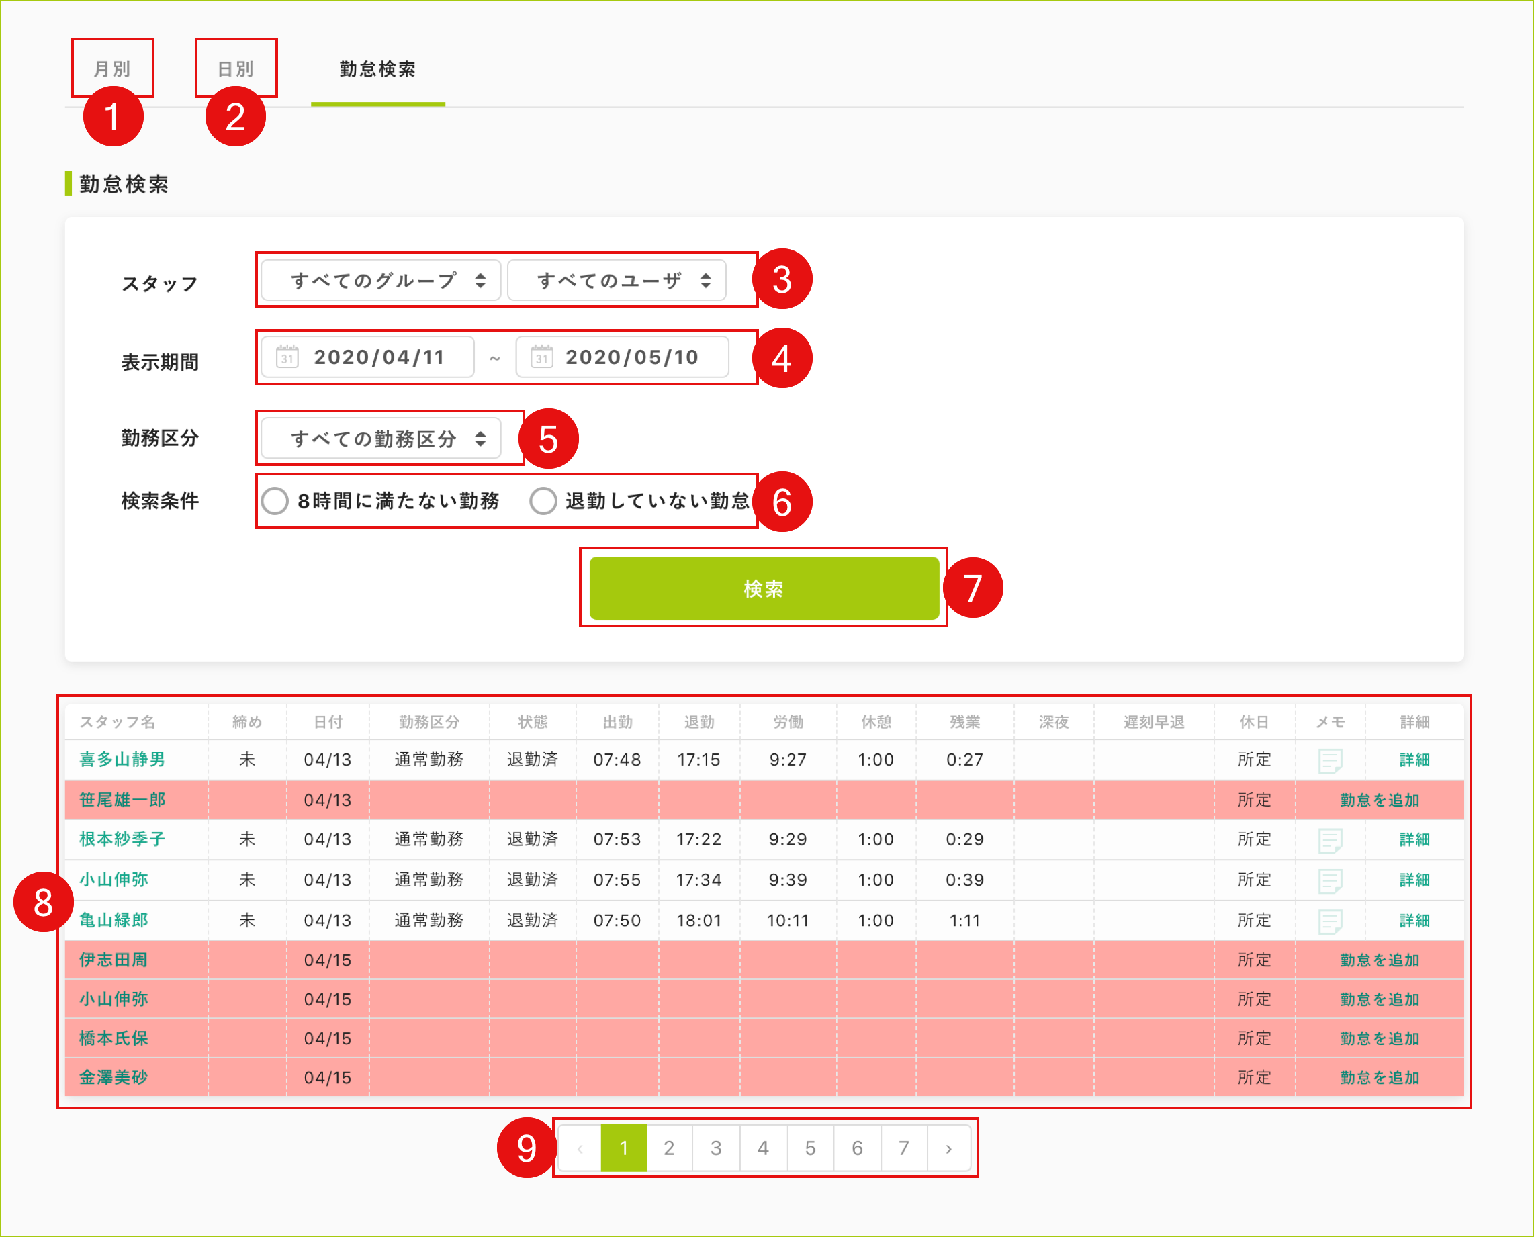Viewport: 1534px width, 1237px height.
Task: Go to previous page with left arrow
Action: 580,1148
